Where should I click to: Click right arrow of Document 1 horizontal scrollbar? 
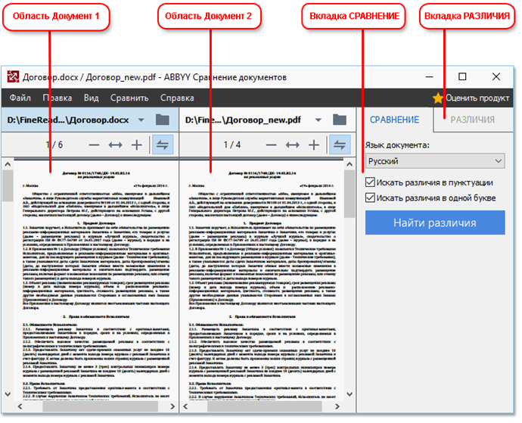172,406
